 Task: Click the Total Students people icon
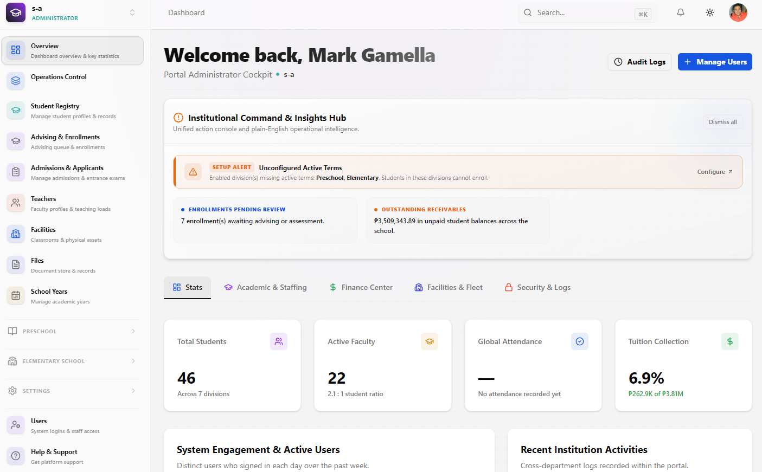point(279,341)
